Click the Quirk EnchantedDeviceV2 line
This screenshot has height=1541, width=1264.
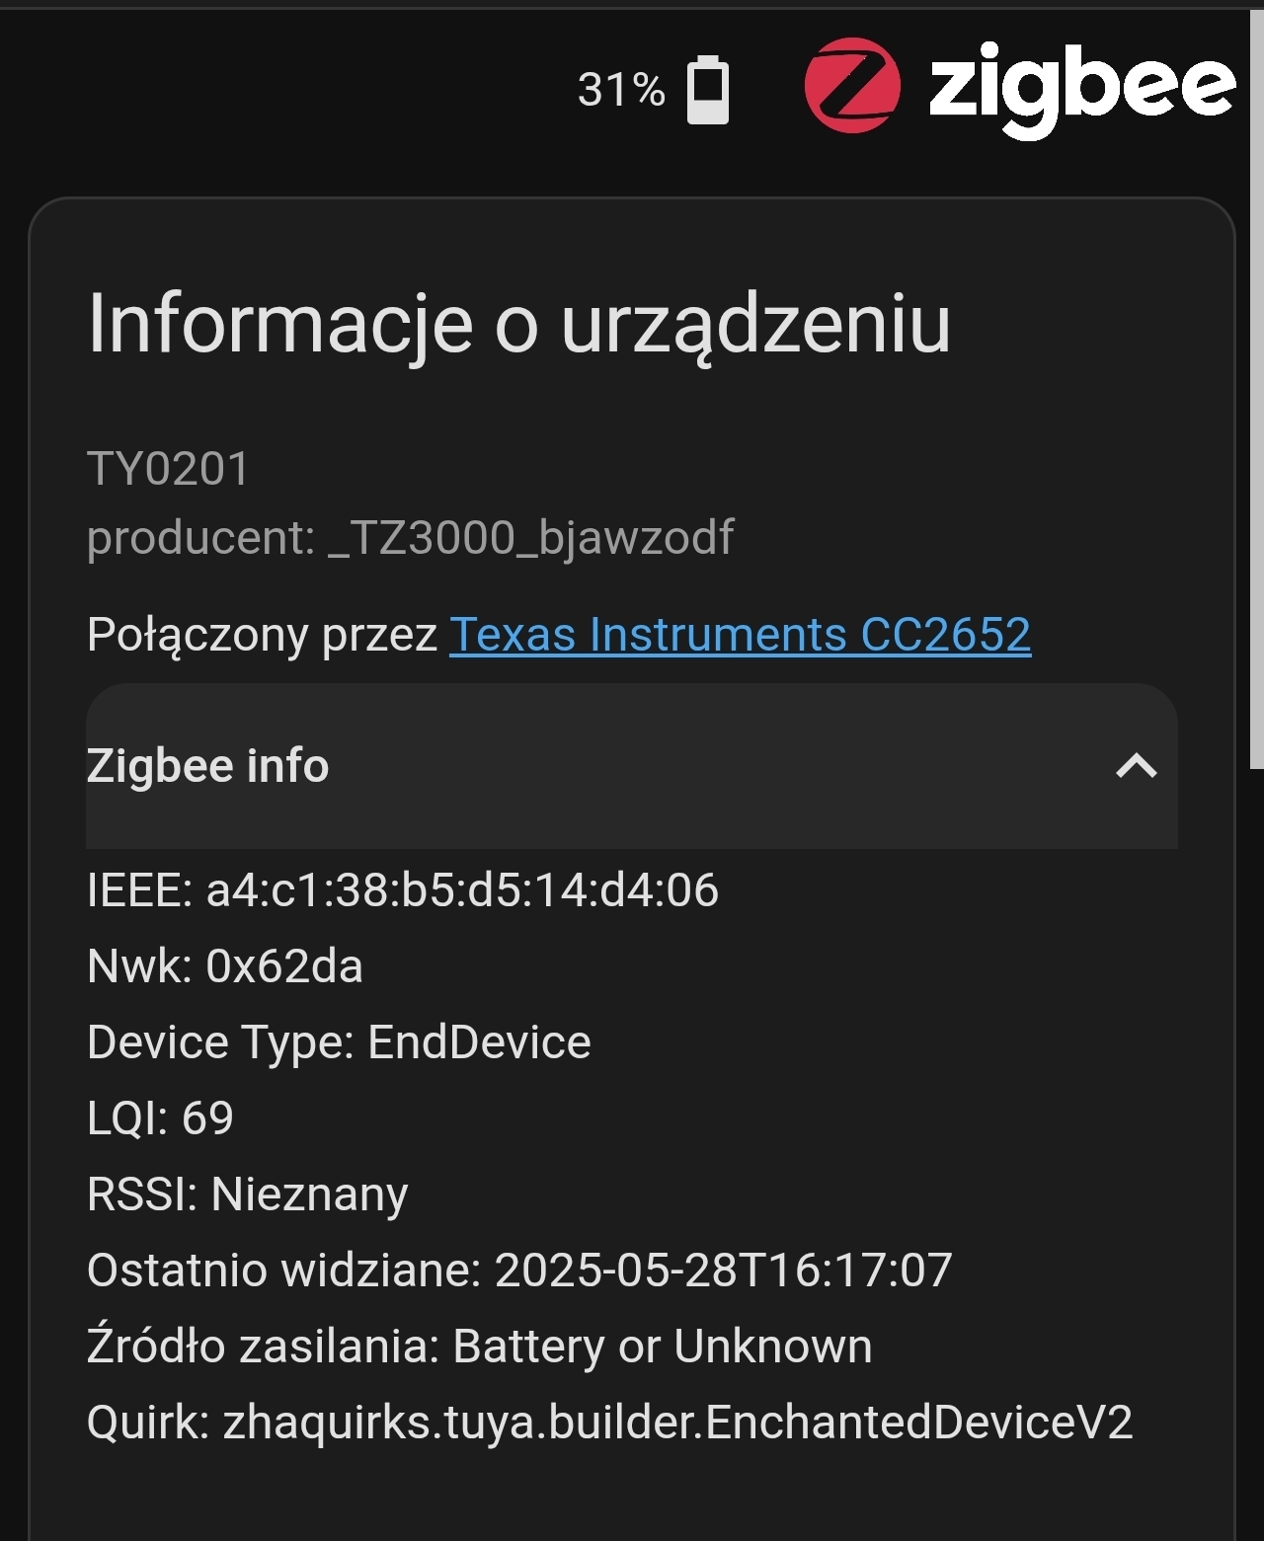tap(609, 1422)
